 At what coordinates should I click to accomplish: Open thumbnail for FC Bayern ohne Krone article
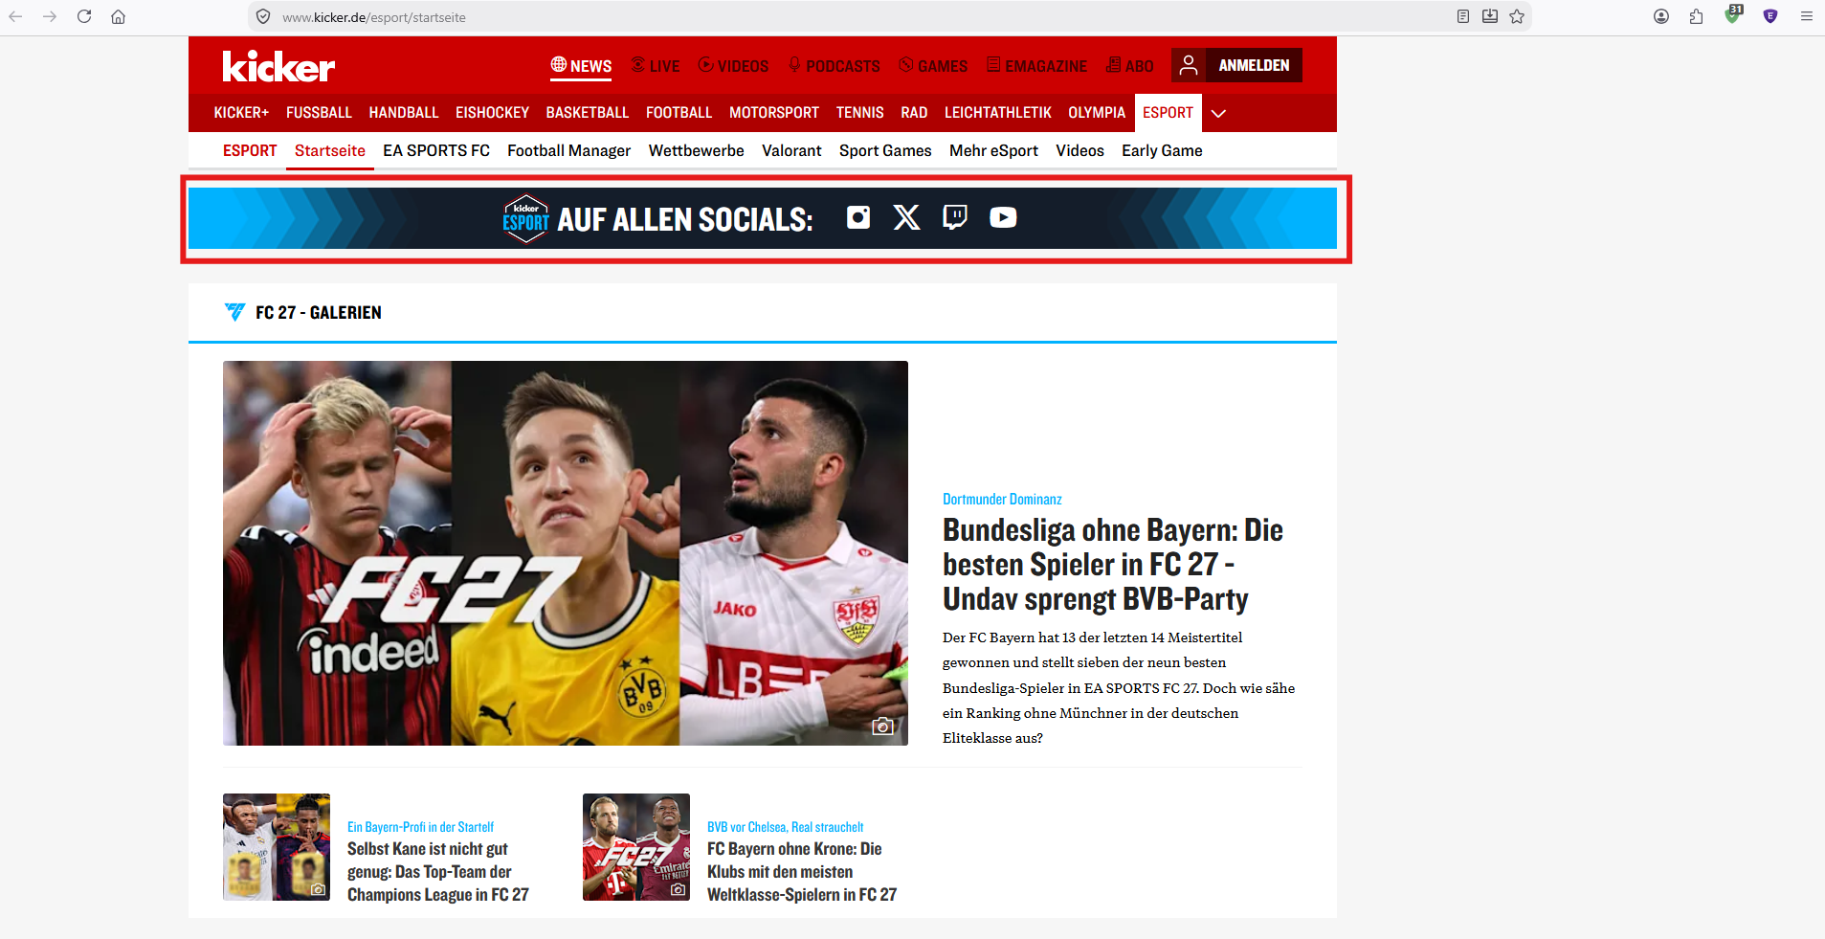[x=636, y=847]
